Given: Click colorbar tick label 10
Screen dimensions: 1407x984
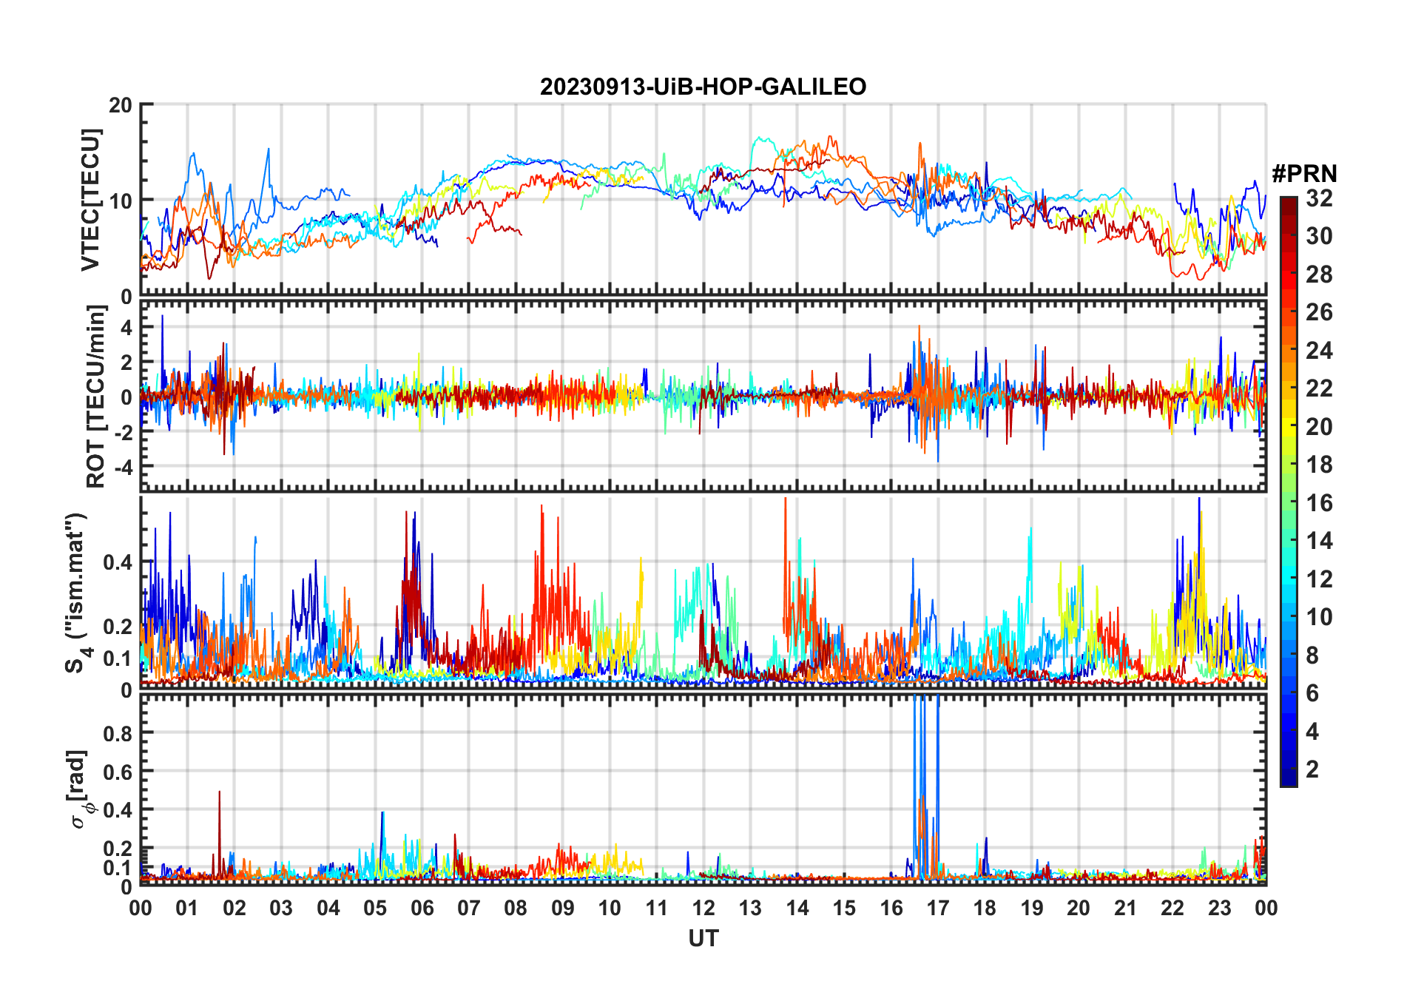Looking at the screenshot, I should pos(1319,617).
